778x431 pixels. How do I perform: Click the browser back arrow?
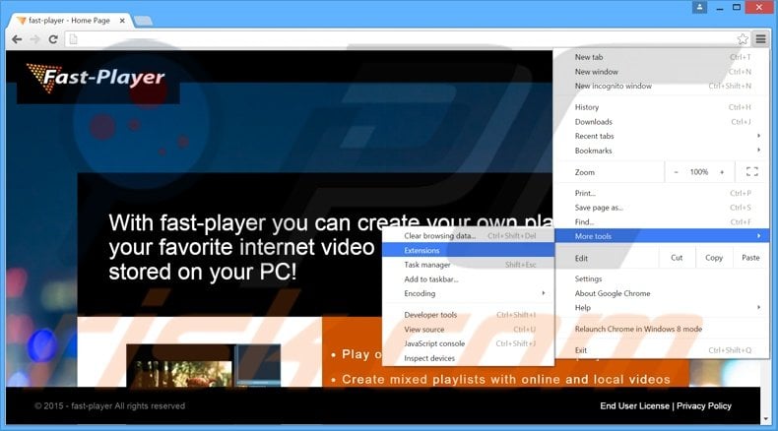coord(17,39)
